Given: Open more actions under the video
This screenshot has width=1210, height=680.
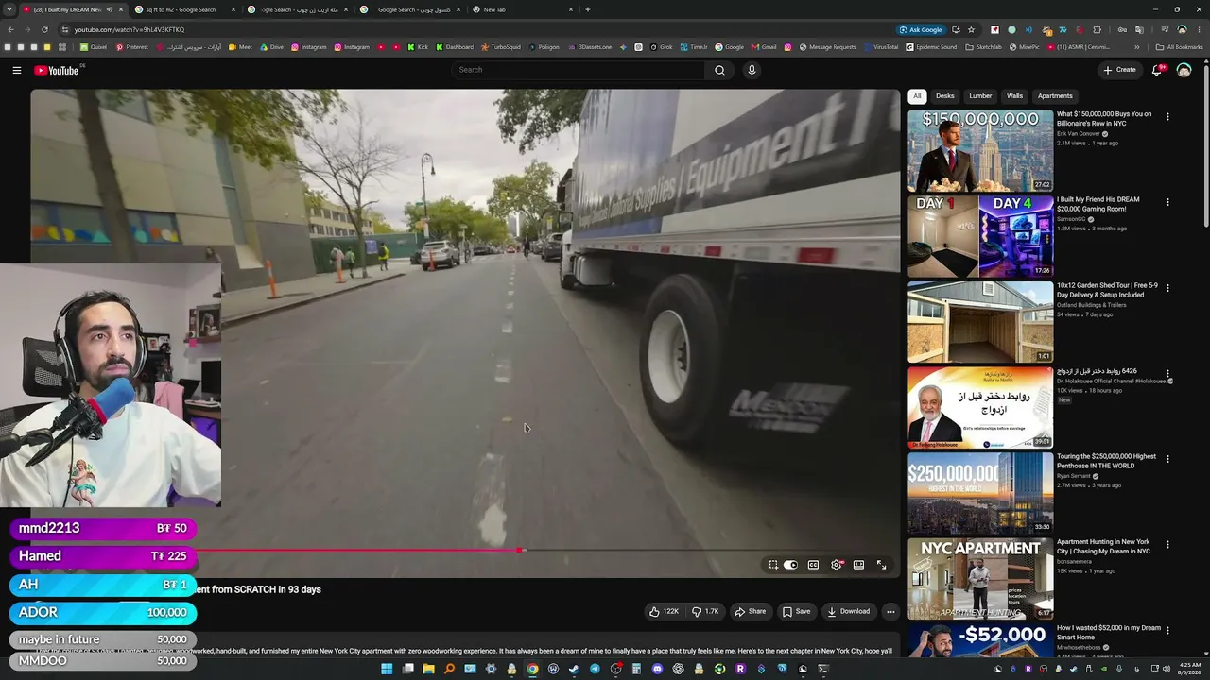Looking at the screenshot, I should (890, 611).
